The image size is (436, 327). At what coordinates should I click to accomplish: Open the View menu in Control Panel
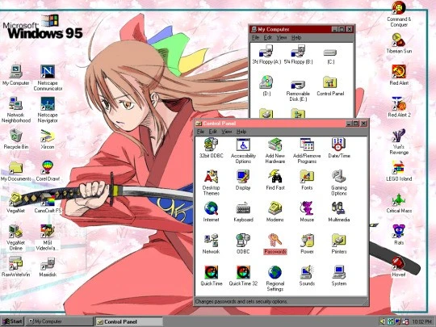tap(227, 132)
